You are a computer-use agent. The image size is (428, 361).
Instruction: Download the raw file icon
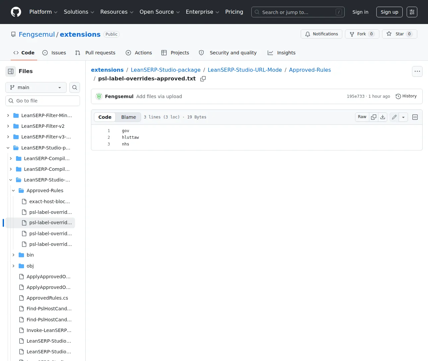click(x=383, y=117)
